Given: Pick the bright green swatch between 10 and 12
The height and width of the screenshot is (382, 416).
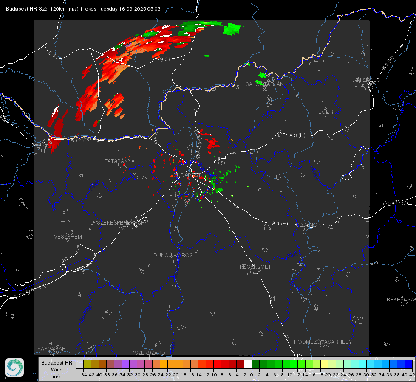Looking at the screenshot, I should (x=294, y=364).
